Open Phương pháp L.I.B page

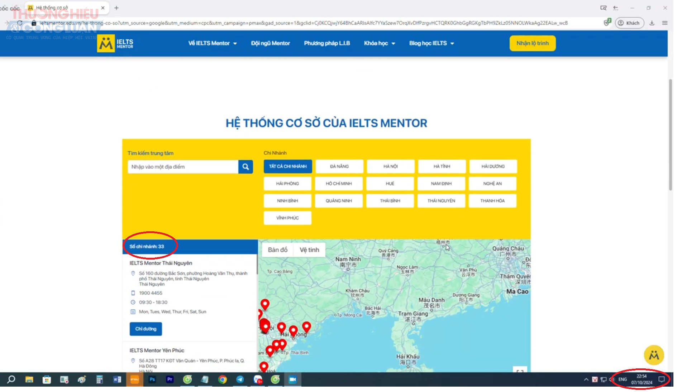[327, 43]
